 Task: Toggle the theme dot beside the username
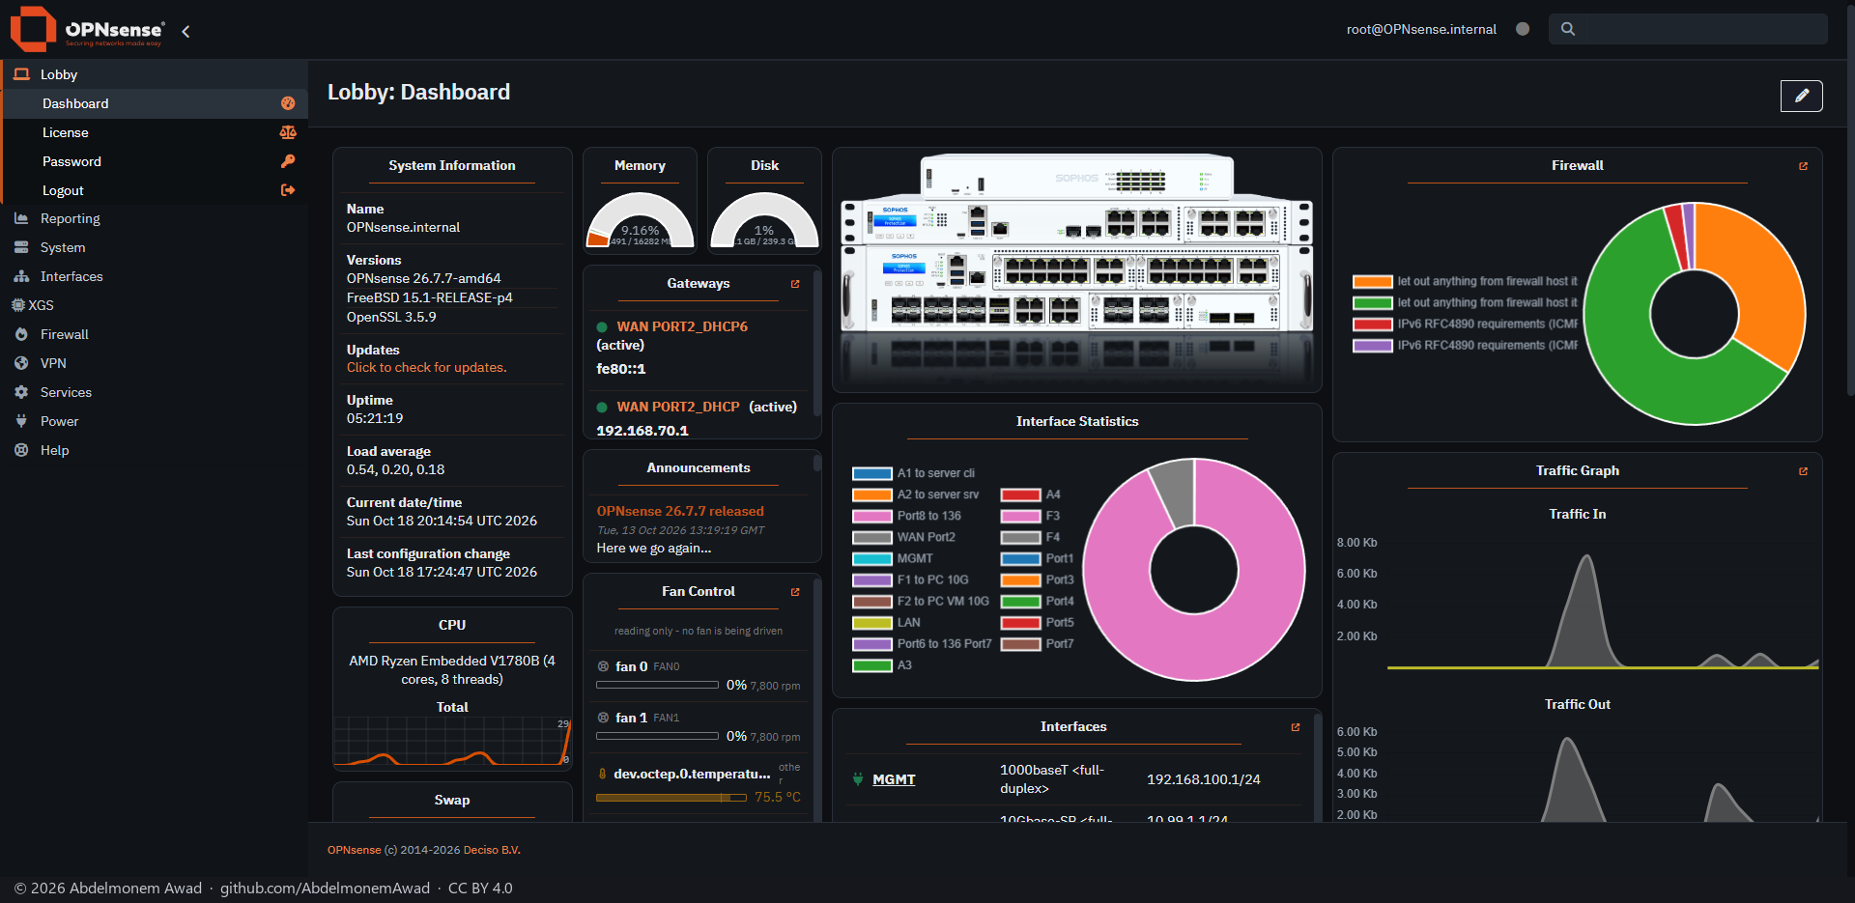tap(1523, 29)
